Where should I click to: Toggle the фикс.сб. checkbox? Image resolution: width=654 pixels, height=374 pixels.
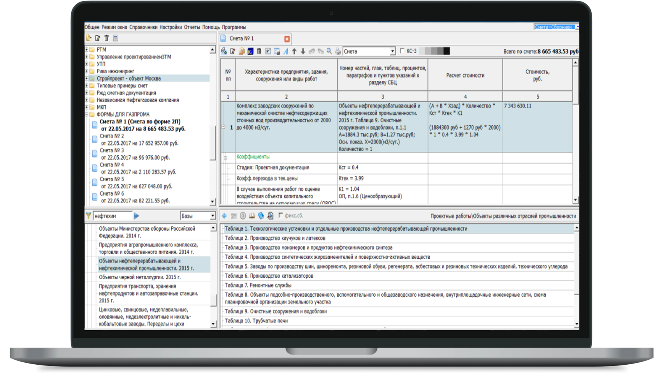click(x=280, y=216)
